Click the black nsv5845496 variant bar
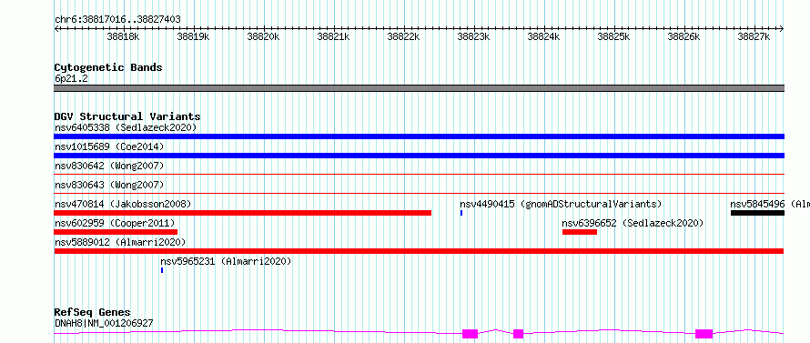The width and height of the screenshot is (810, 343). (757, 213)
